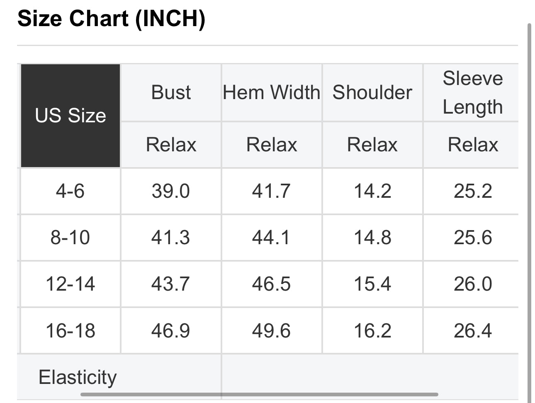
Task: Select the Bust column header
Action: point(171,92)
